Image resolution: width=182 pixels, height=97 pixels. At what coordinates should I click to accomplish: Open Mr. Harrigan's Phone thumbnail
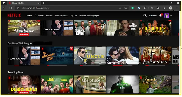[122, 28]
